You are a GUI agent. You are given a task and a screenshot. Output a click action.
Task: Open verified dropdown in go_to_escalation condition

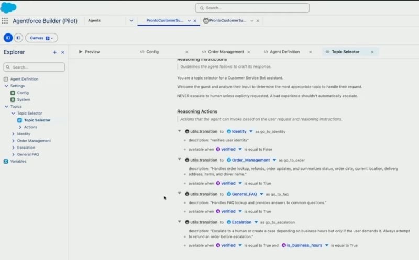click(x=240, y=245)
